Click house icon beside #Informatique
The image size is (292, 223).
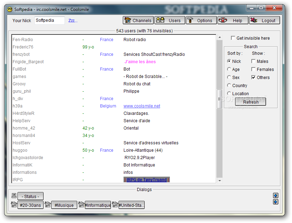pos(81,204)
